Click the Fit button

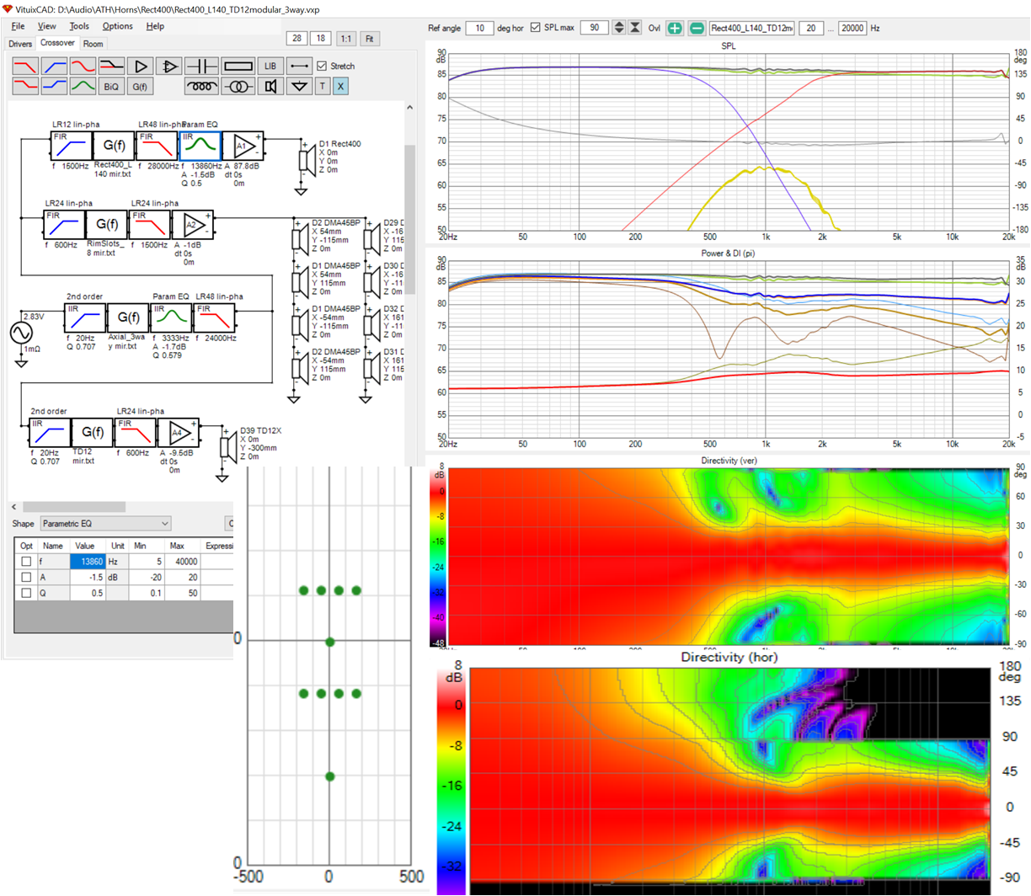[x=369, y=38]
